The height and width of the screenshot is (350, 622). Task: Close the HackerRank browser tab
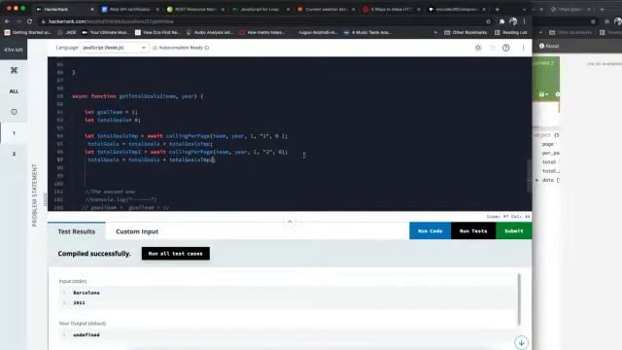point(92,9)
